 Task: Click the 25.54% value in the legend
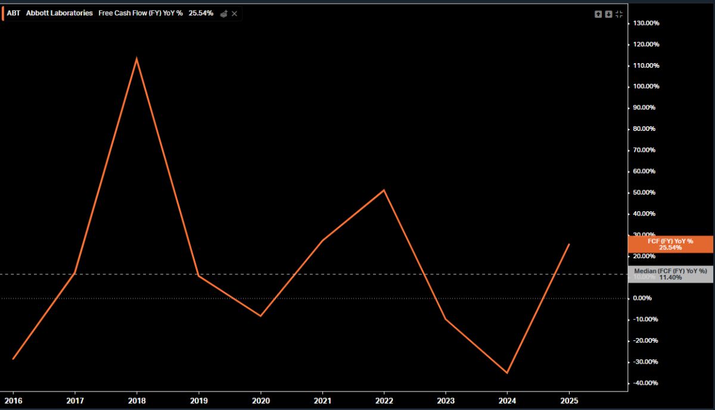click(x=201, y=13)
